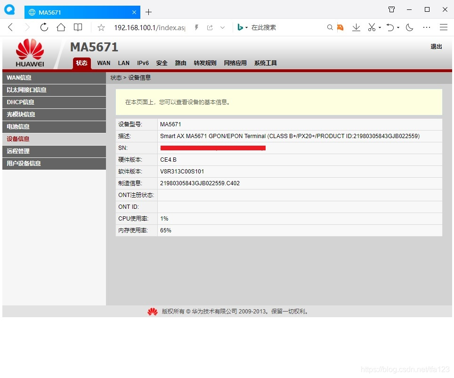Open WAN信息 in sidebar
The image size is (454, 378).
(x=54, y=78)
